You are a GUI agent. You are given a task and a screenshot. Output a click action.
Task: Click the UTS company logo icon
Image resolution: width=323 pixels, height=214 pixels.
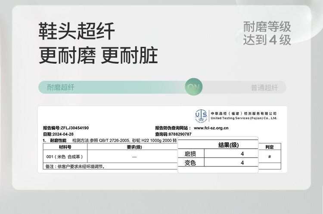pos(201,115)
